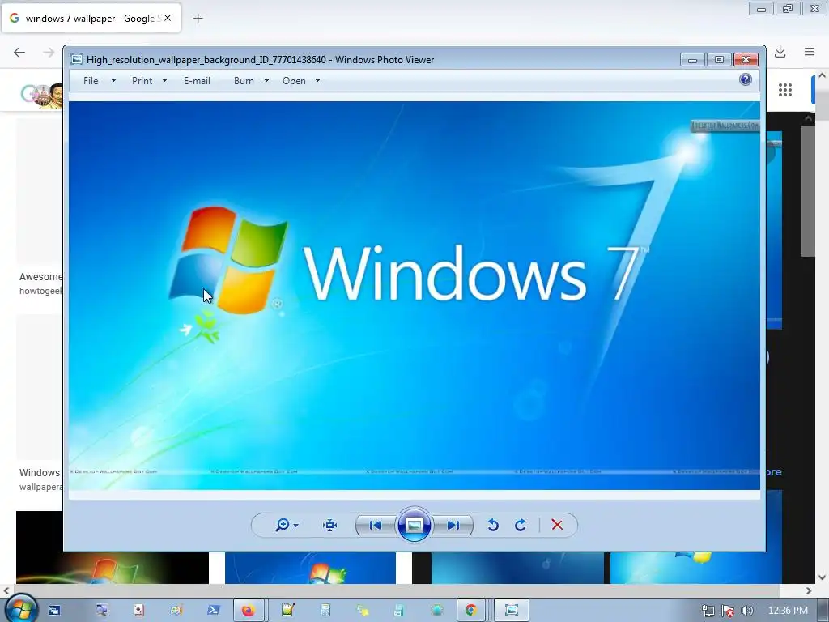Image resolution: width=829 pixels, height=622 pixels.
Task: Click the network tray icon
Action: click(708, 611)
